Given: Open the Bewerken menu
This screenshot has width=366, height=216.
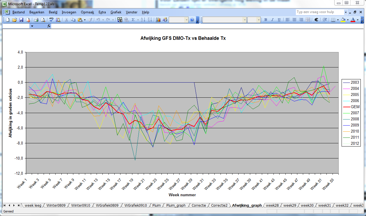Looking at the screenshot, I should (37, 12).
